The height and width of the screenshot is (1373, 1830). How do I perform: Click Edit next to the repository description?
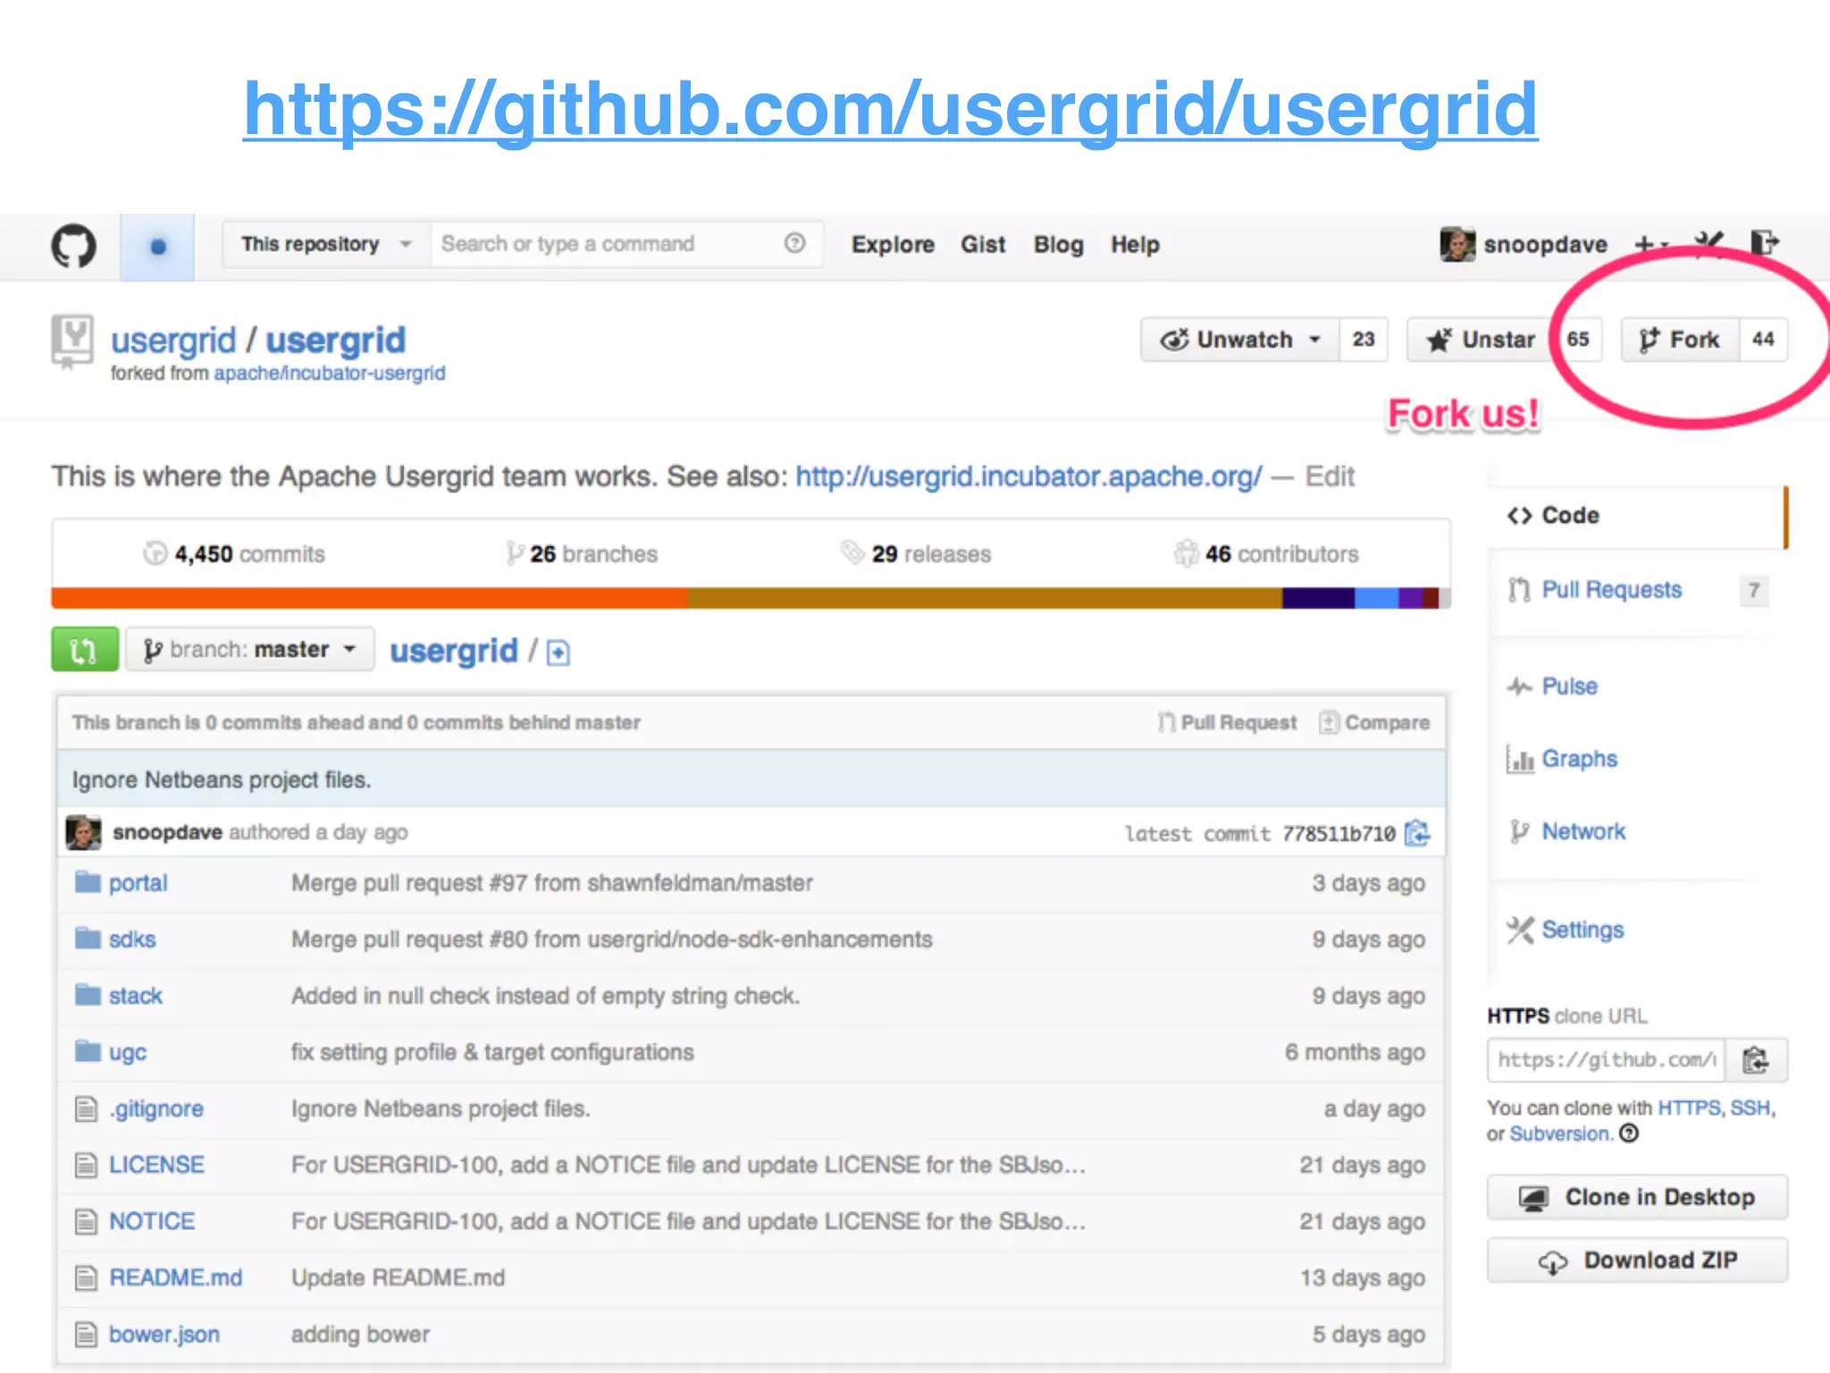click(x=1330, y=476)
